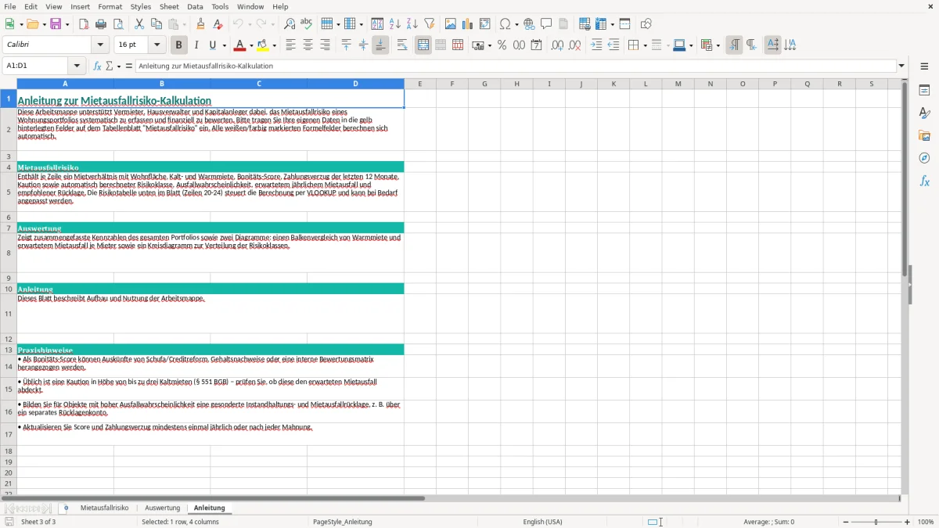Click Sort Descending icon
This screenshot has height=528, width=939.
[x=412, y=24]
